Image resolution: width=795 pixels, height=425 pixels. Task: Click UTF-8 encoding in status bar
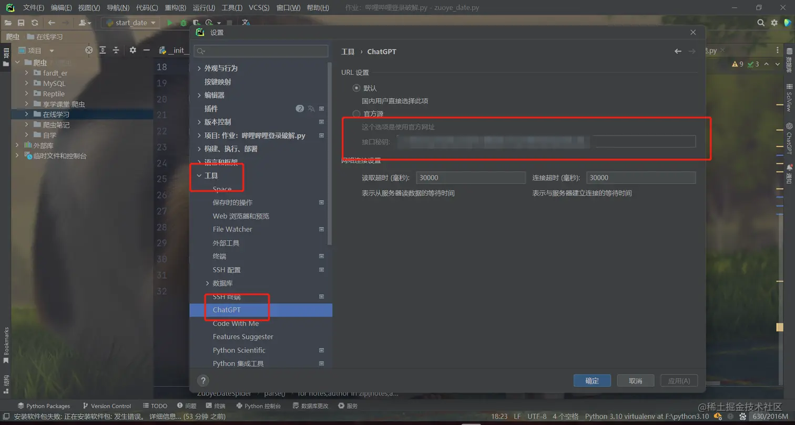(537, 416)
